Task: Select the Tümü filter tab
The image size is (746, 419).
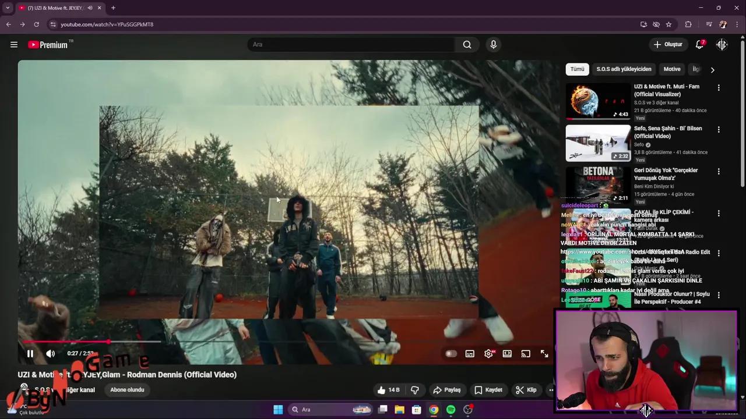Action: tap(577, 69)
